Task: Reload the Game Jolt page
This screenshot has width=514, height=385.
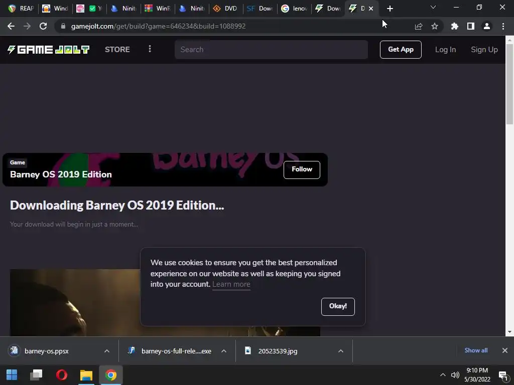Action: (x=43, y=26)
